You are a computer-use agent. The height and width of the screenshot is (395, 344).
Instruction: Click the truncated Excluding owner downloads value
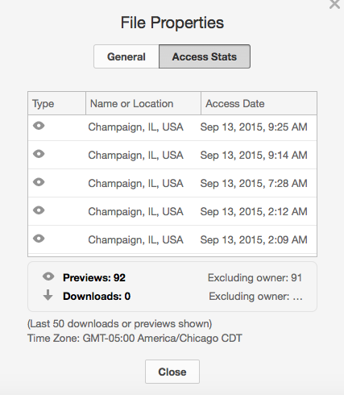coord(255,297)
